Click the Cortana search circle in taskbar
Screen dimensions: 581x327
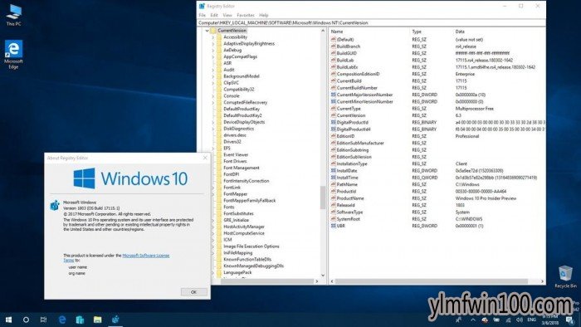(x=26, y=320)
